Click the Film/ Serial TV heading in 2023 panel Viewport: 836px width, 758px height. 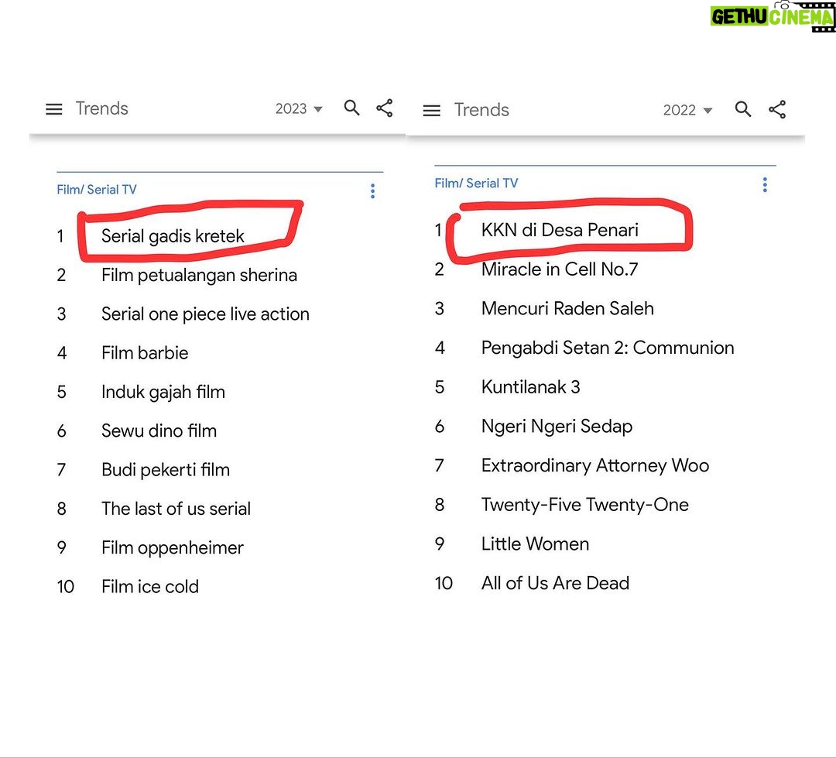(97, 190)
